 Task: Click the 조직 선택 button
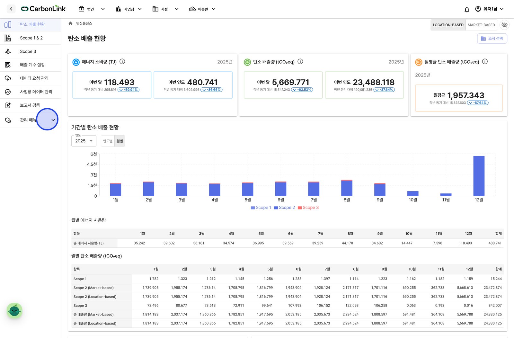[x=492, y=39]
